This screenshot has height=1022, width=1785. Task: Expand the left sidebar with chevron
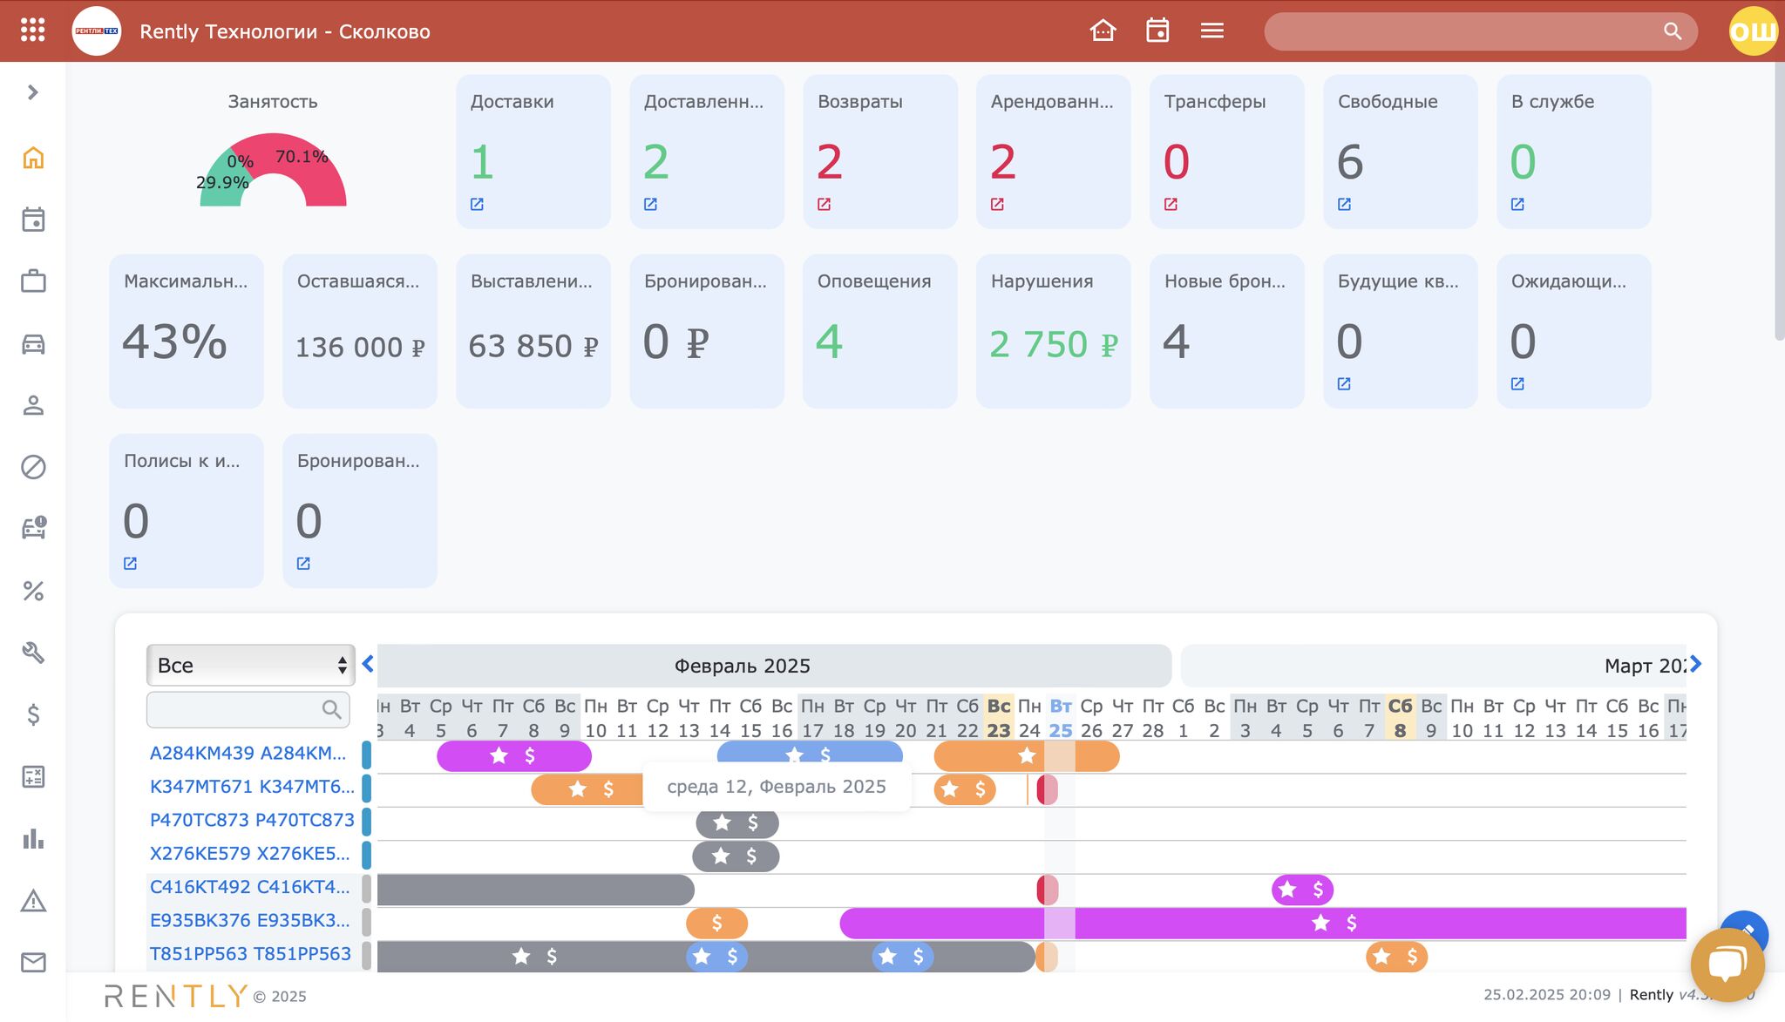[x=33, y=92]
